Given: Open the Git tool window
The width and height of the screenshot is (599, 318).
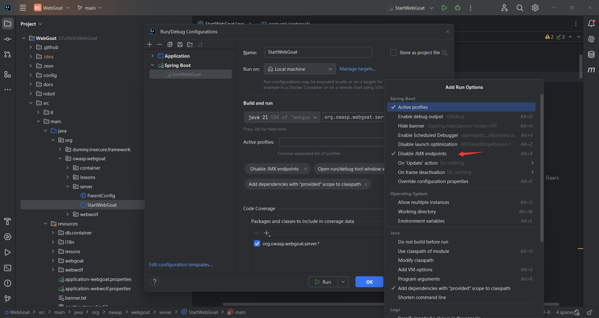Looking at the screenshot, I should pos(8,299).
